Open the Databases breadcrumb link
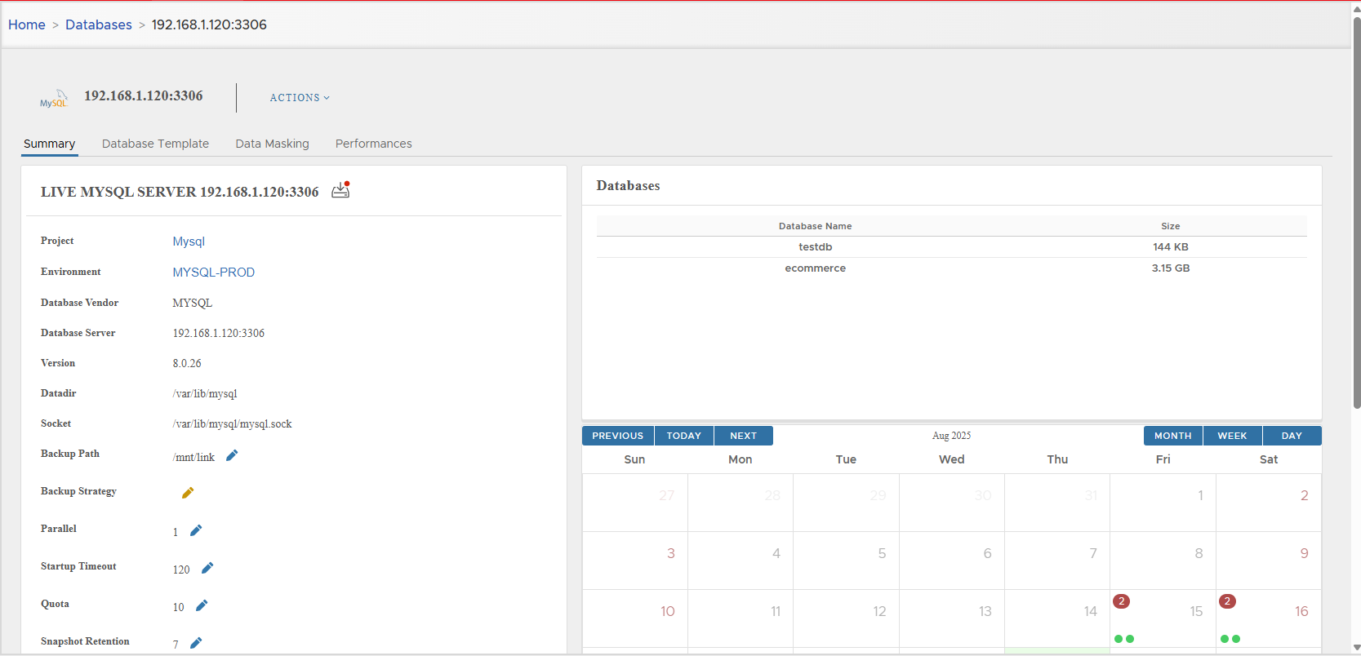The height and width of the screenshot is (656, 1361). click(98, 24)
